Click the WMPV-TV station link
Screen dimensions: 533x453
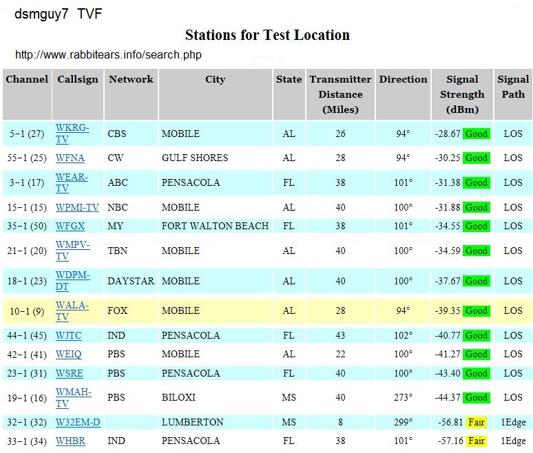click(x=72, y=251)
